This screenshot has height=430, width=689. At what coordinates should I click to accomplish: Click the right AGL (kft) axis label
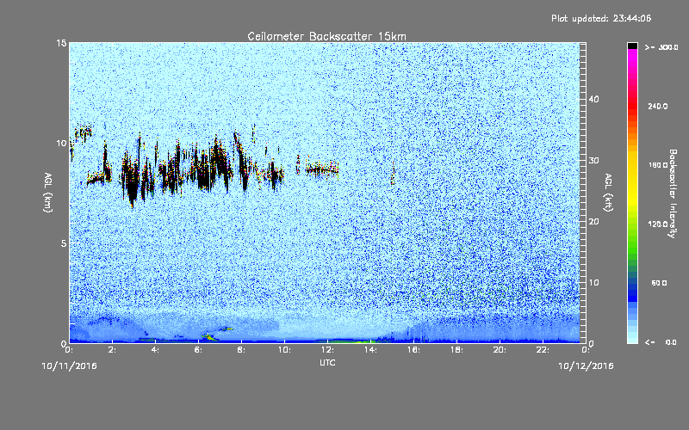pyautogui.click(x=608, y=192)
